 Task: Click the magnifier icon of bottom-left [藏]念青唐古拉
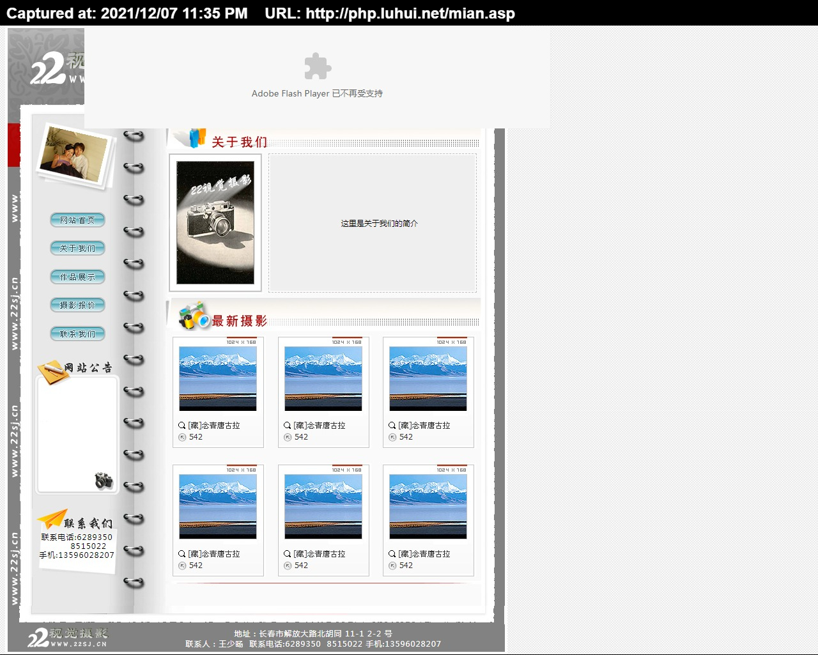pos(182,554)
